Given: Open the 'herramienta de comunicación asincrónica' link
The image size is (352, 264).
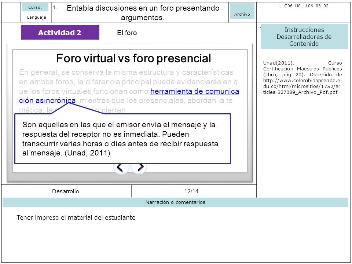Looking at the screenshot, I should coord(194,91).
